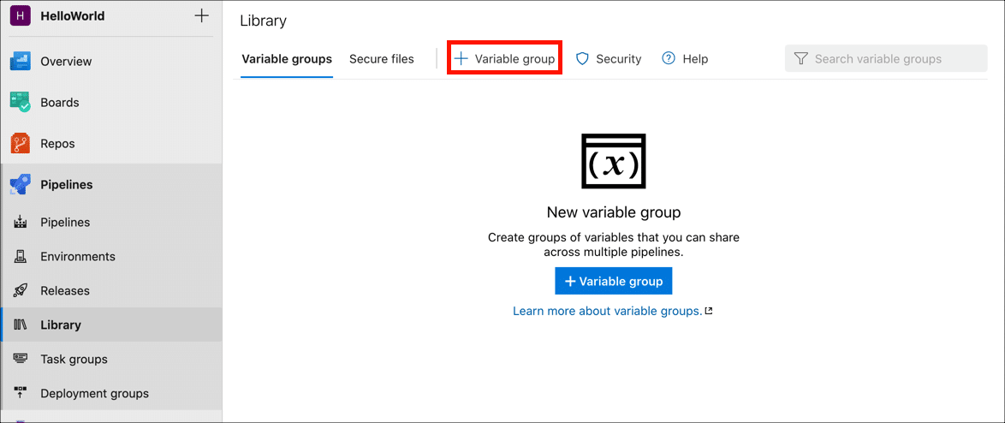Open the Repos section icon
Image resolution: width=1005 pixels, height=423 pixels.
tap(21, 144)
